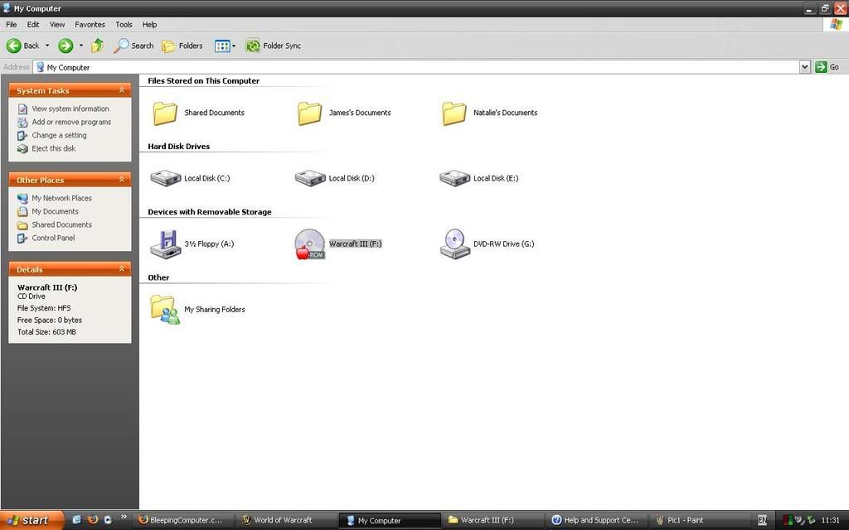Click the Back arrow icon
Screen dimensions: 849x530
[13, 46]
